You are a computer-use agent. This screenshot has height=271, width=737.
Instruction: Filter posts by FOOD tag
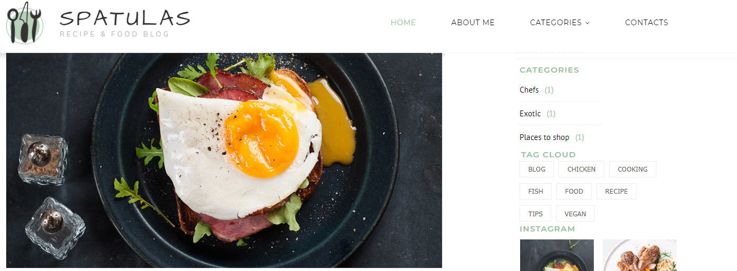(574, 192)
